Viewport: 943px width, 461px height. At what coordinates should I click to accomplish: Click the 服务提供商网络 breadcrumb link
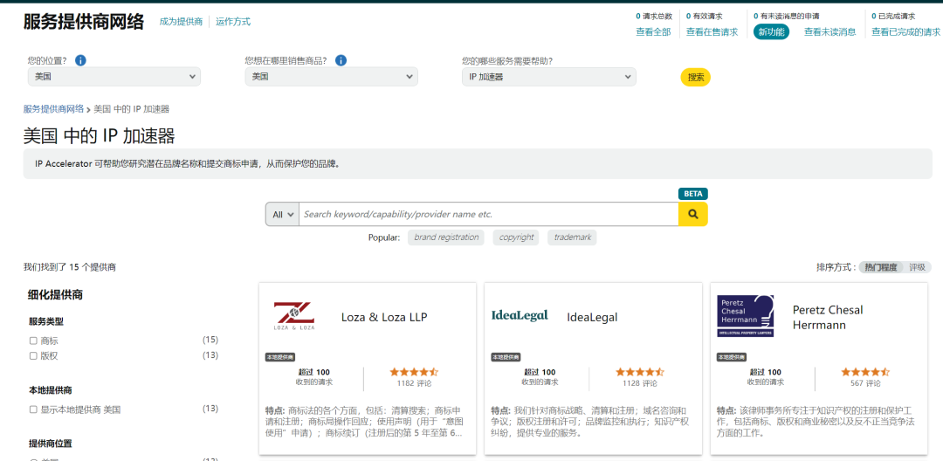[53, 109]
